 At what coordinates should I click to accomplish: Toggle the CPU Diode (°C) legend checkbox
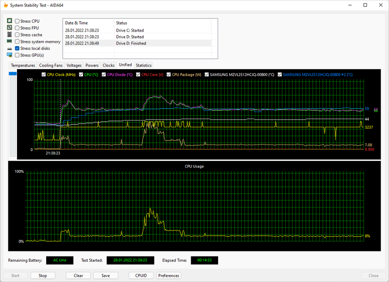(x=104, y=74)
